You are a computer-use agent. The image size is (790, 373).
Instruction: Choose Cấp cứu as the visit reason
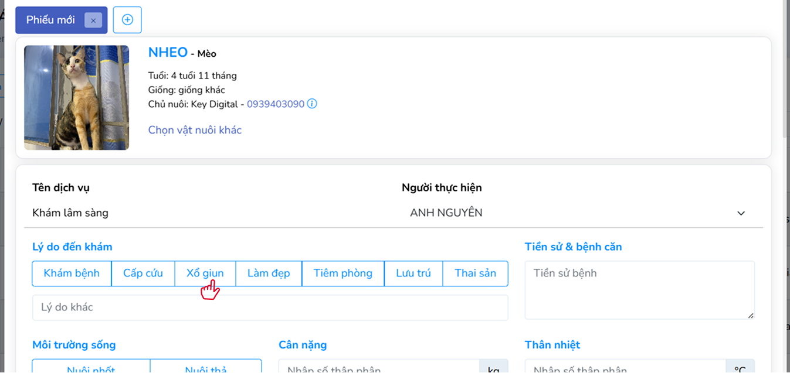(x=143, y=273)
